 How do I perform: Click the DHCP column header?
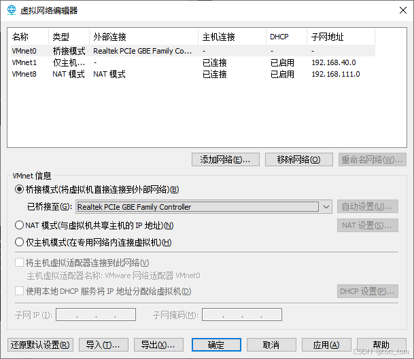pyautogui.click(x=286, y=37)
